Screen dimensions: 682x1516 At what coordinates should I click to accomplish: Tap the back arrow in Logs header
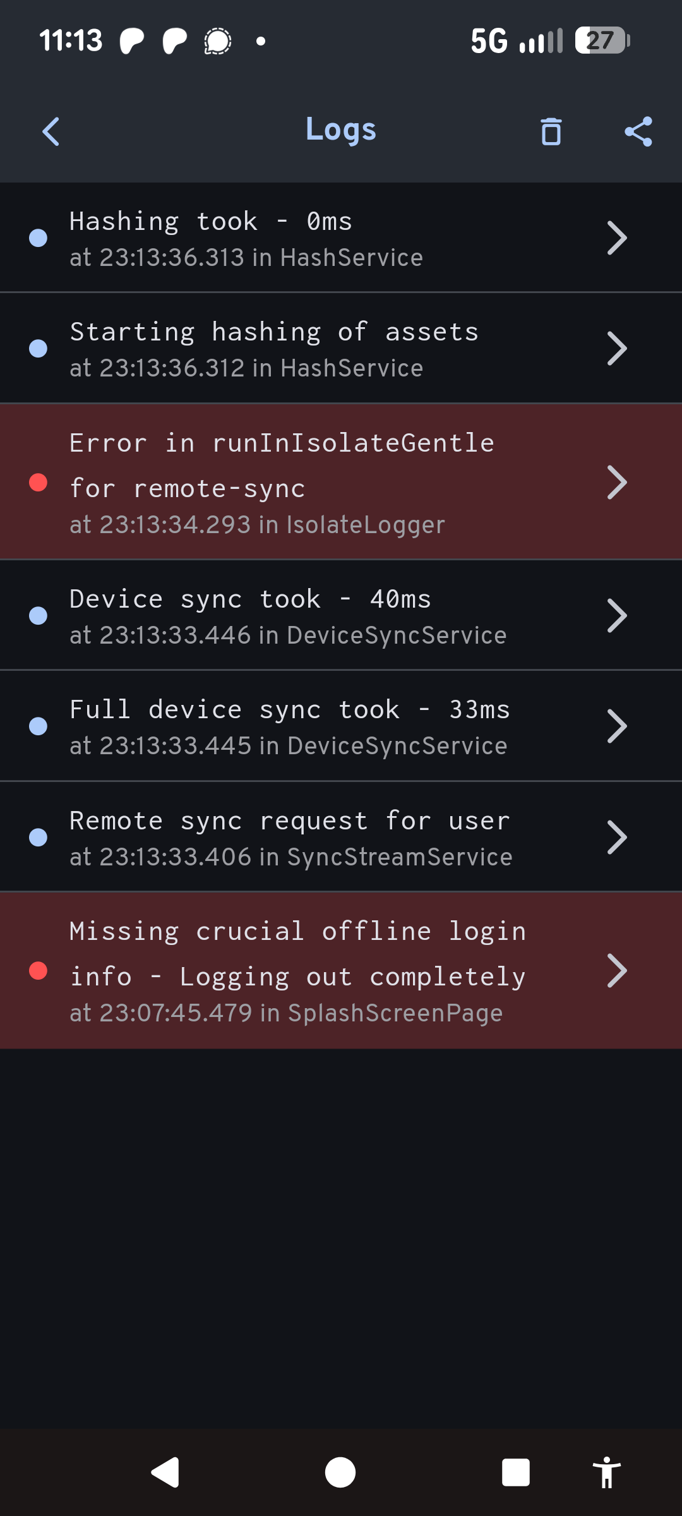[51, 131]
